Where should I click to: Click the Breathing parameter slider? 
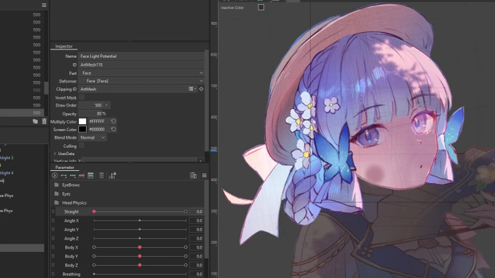tap(140, 274)
